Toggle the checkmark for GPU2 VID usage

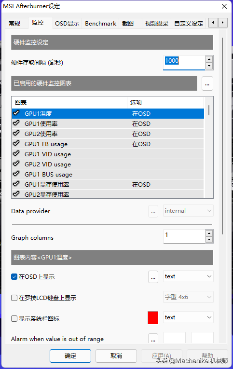(x=16, y=164)
